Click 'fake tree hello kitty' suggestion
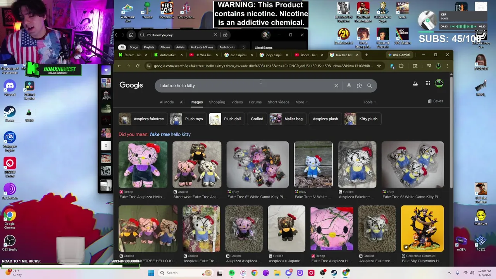496x279 pixels. coord(170,134)
